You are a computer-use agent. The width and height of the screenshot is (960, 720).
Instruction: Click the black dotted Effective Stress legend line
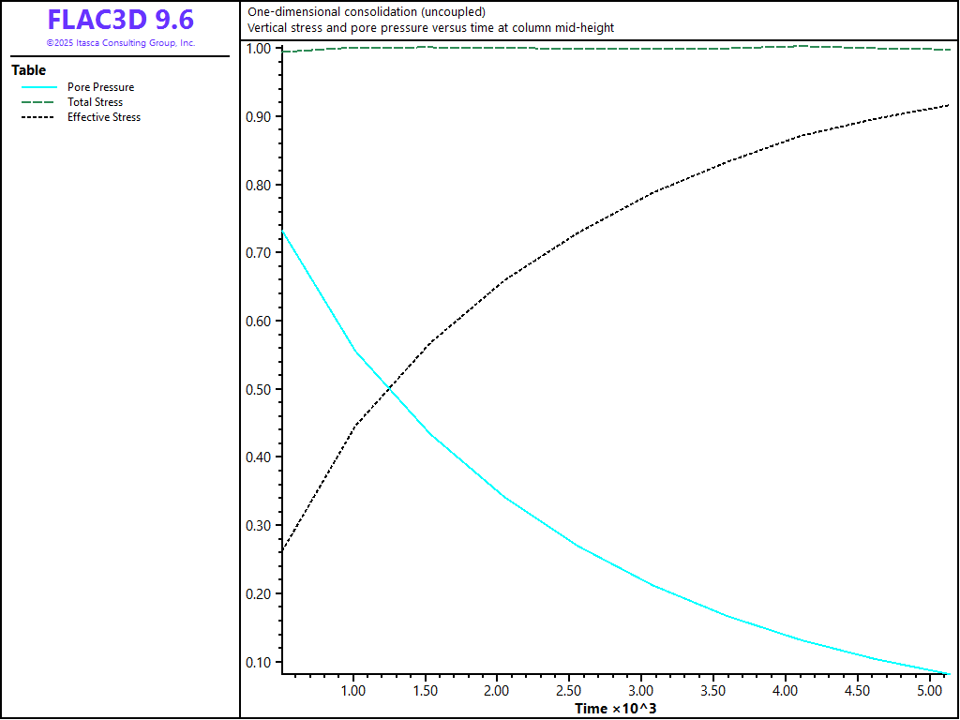click(x=38, y=117)
